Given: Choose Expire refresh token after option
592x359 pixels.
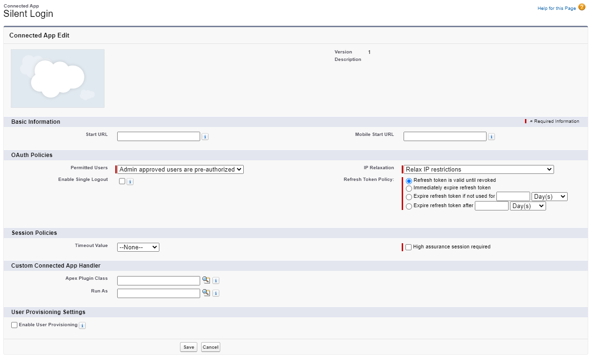Looking at the screenshot, I should [409, 206].
